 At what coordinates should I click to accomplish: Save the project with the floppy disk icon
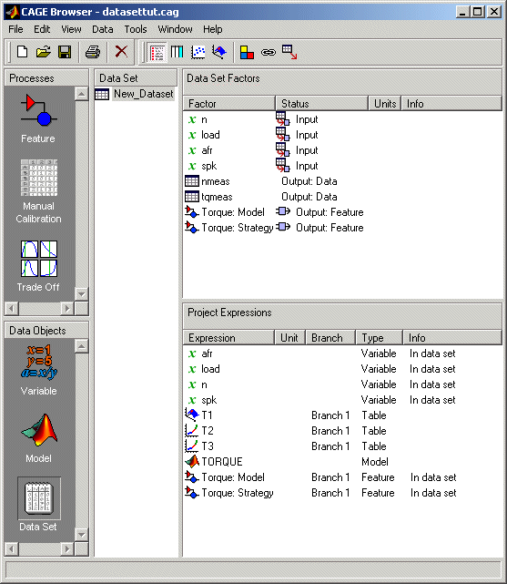[x=65, y=52]
